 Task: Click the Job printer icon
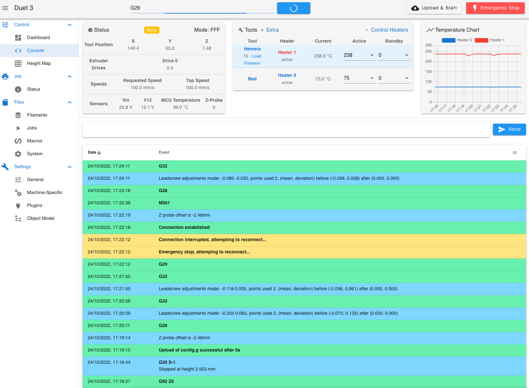5,76
